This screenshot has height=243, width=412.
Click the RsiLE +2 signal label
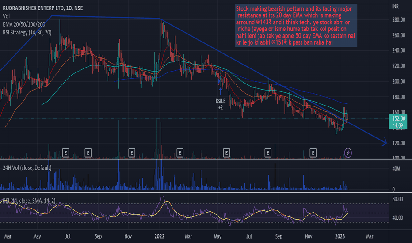point(221,104)
